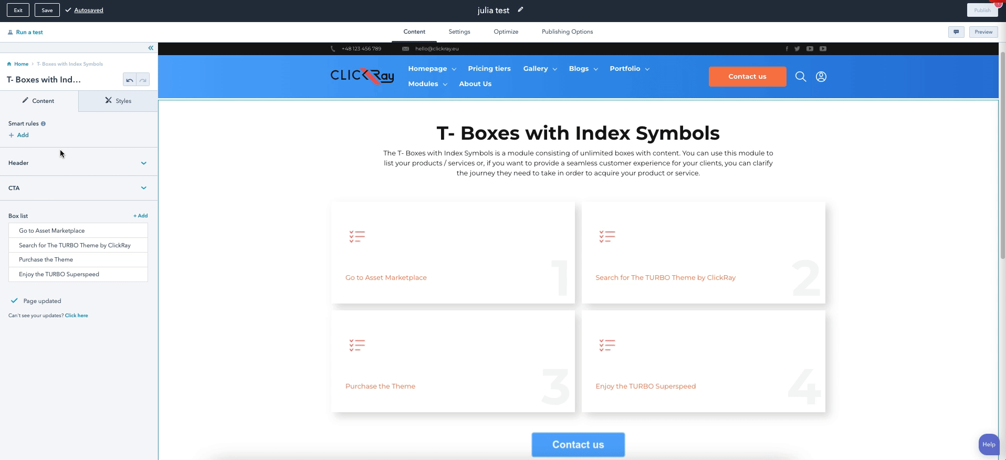This screenshot has height=460, width=1006.
Task: Click Run a test link
Action: (29, 32)
